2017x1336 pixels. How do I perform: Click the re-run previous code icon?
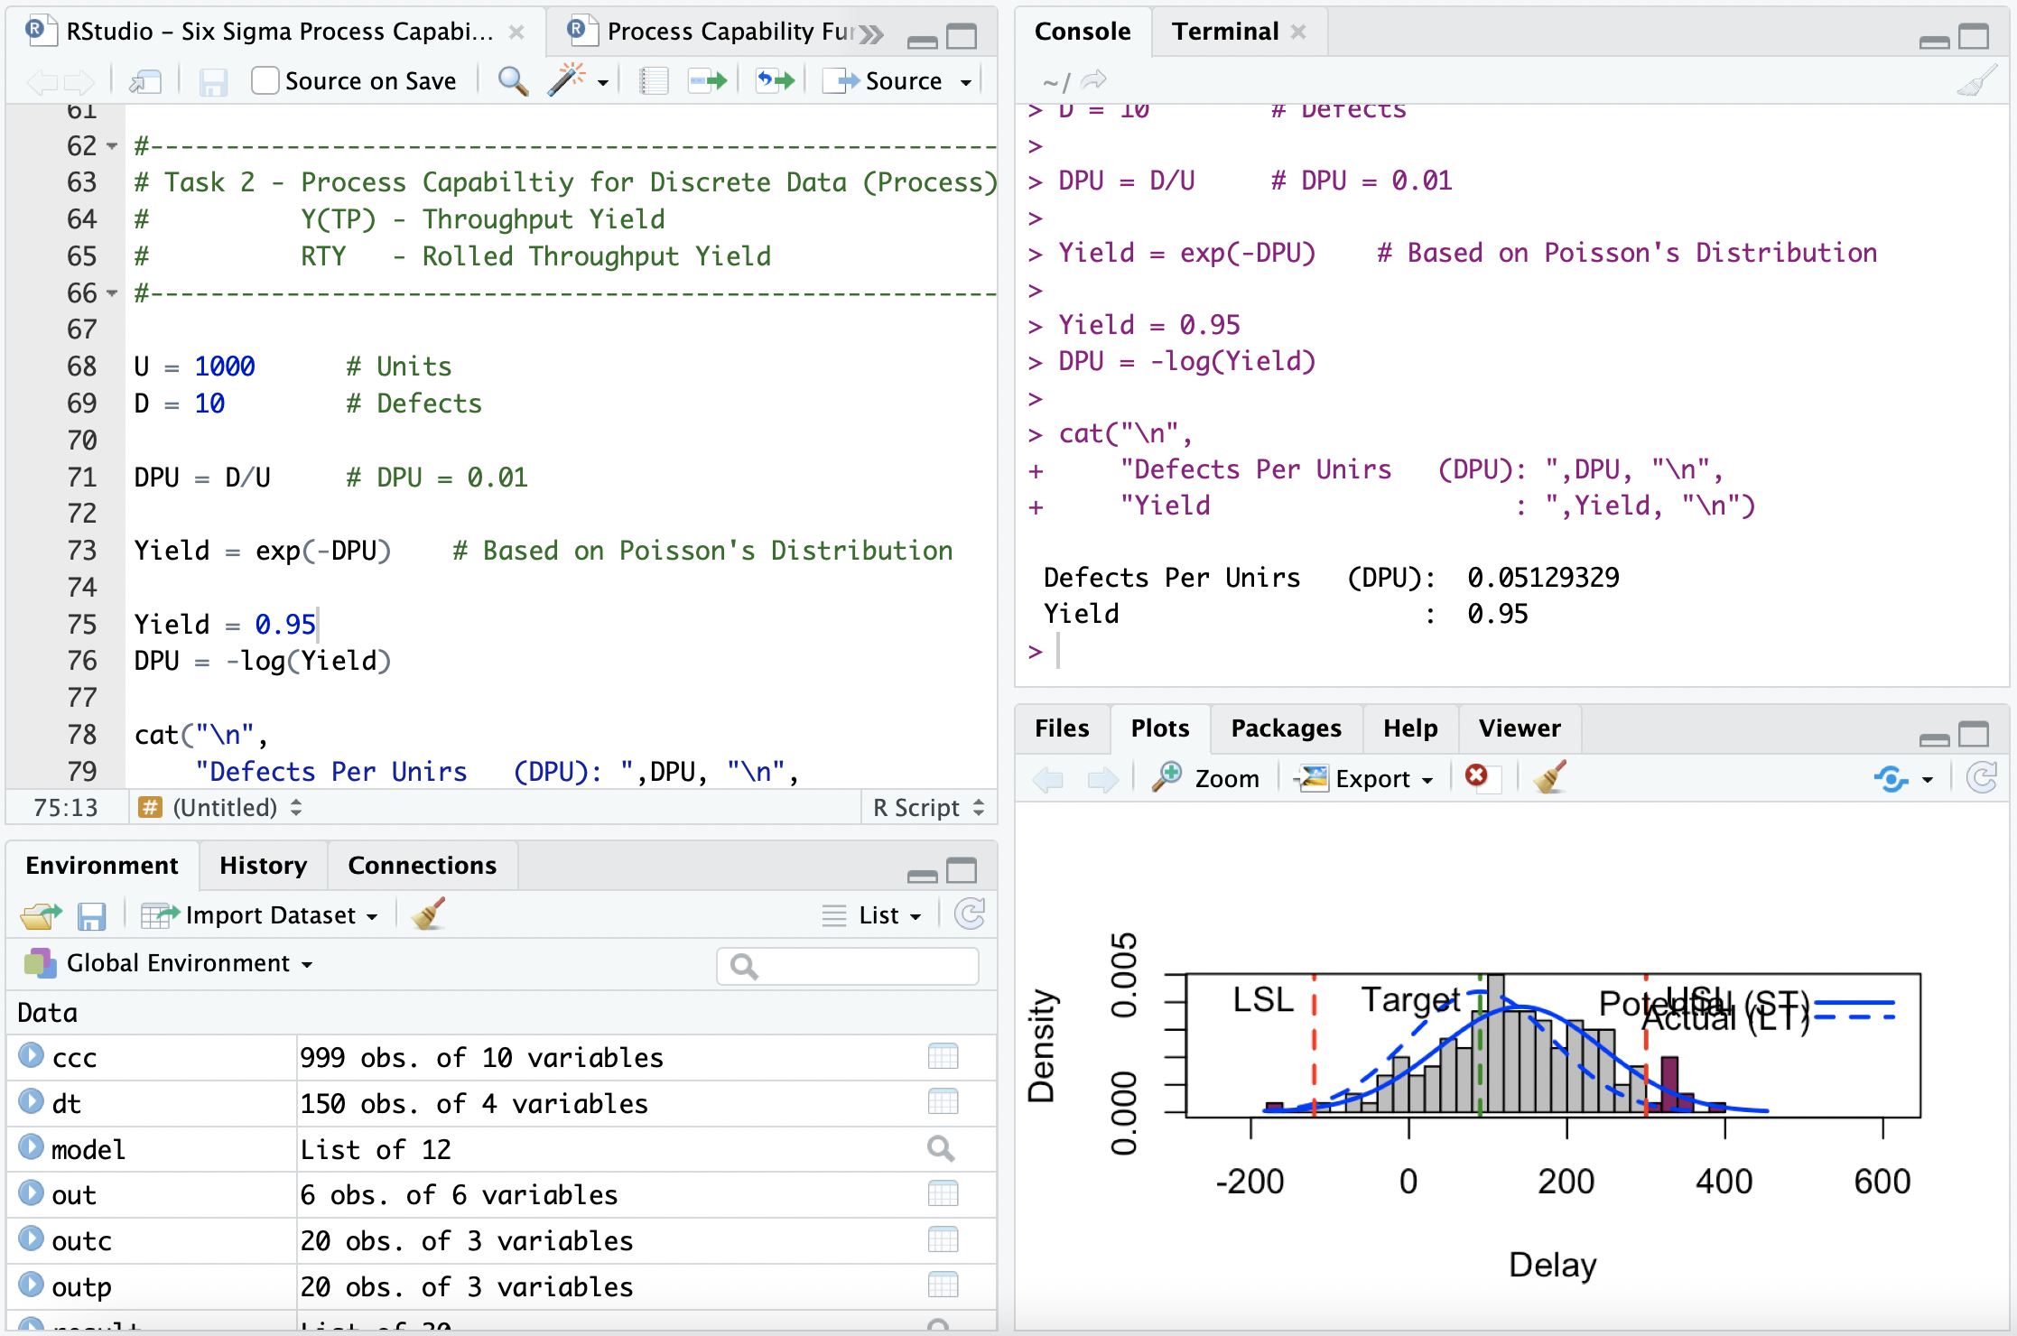pos(775,81)
